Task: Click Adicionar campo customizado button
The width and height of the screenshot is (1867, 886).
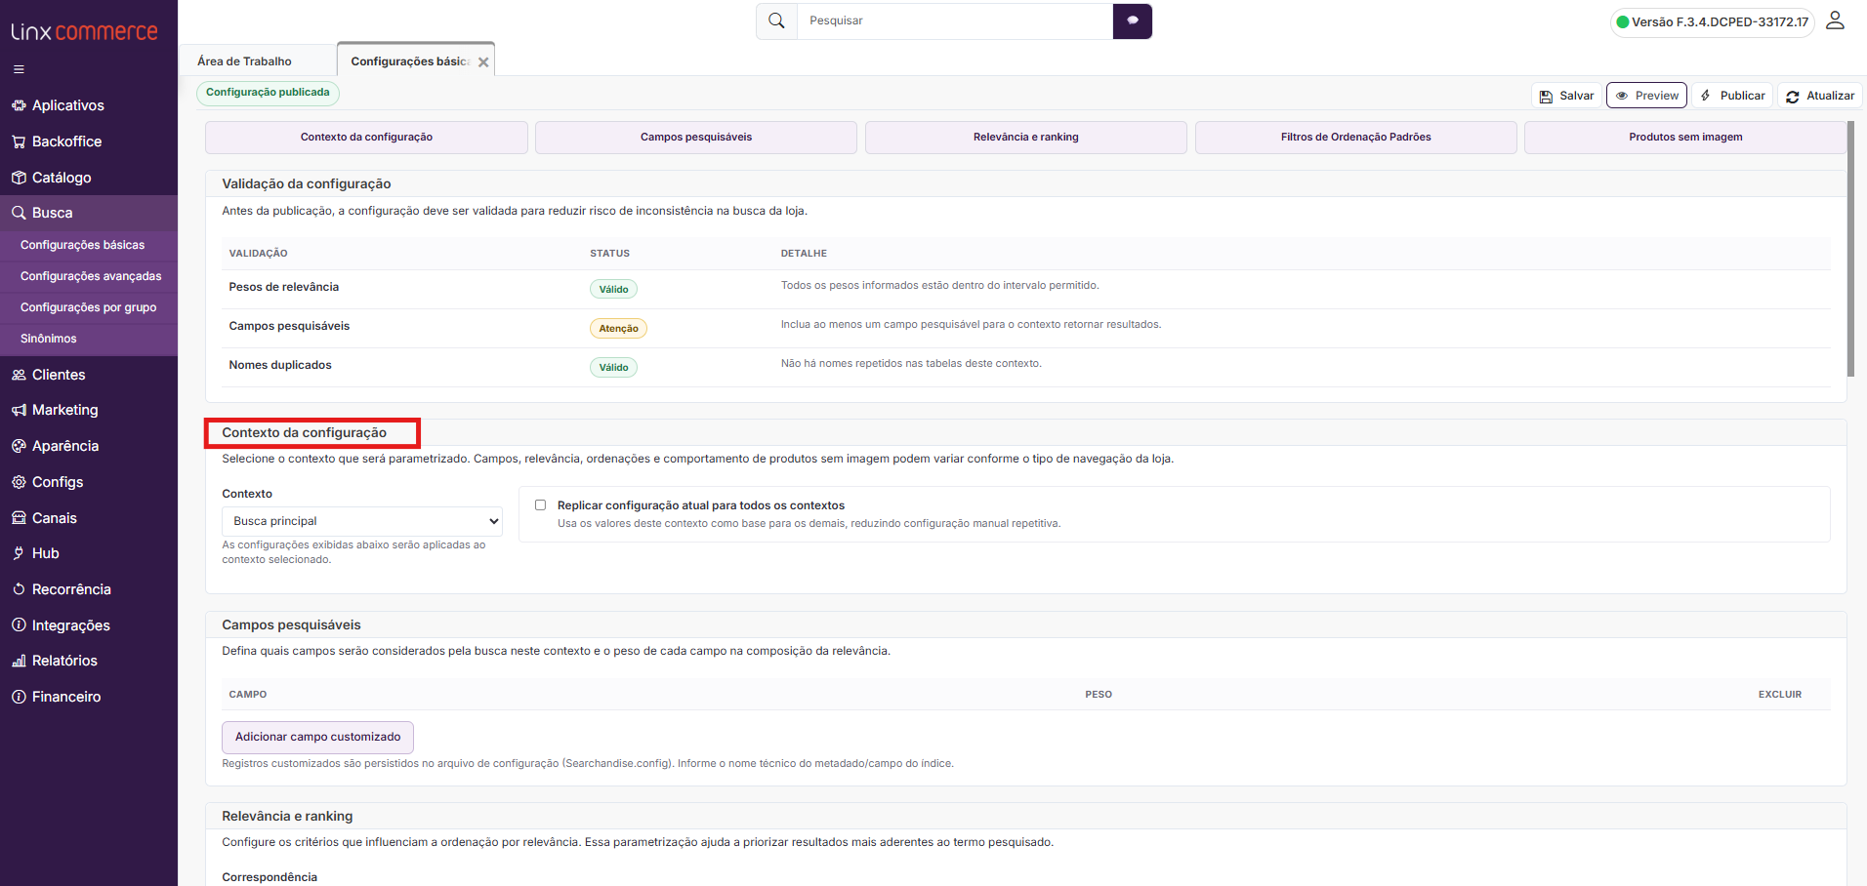Action: (317, 737)
